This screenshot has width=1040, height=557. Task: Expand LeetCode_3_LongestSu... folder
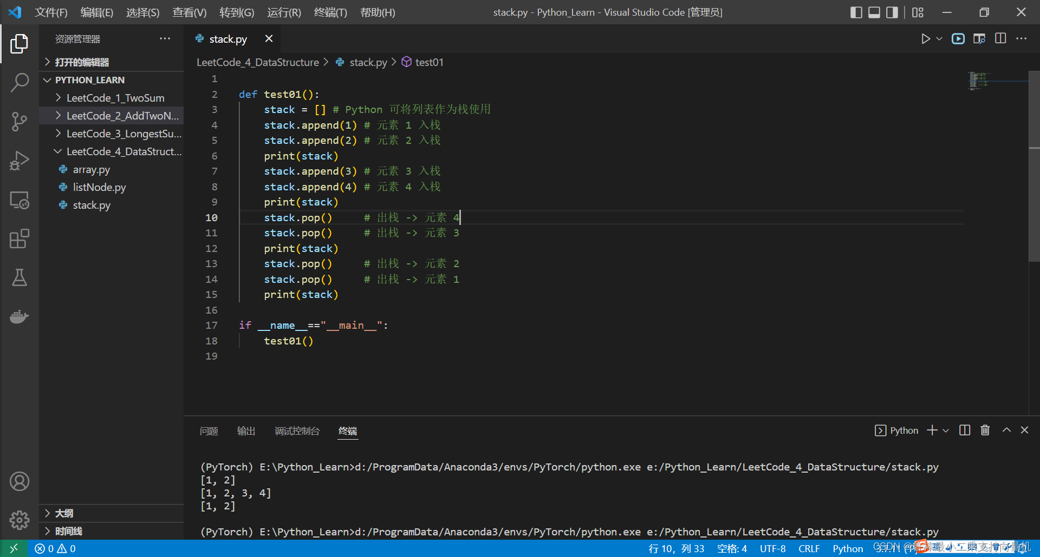tap(112, 134)
